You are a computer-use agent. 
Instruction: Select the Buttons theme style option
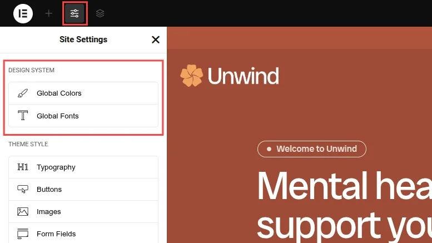pos(49,190)
